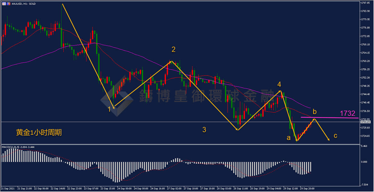Click the XAUUSD, H1: GOLD chart title
Image resolution: width=374 pixels, height=192 pixels.
[24, 4]
